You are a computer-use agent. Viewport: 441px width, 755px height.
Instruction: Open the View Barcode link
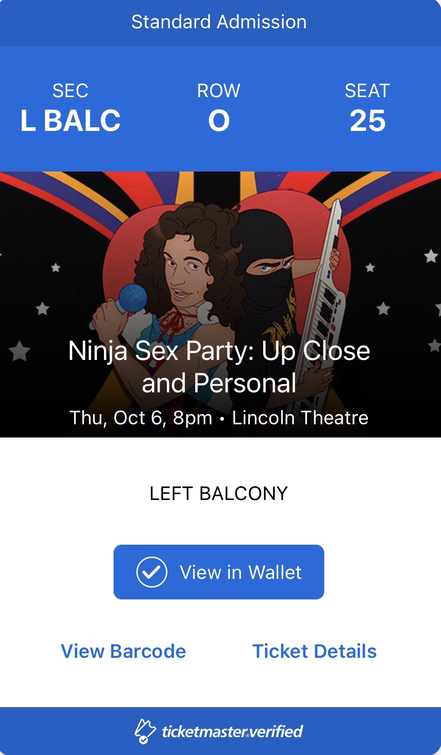pos(124,651)
